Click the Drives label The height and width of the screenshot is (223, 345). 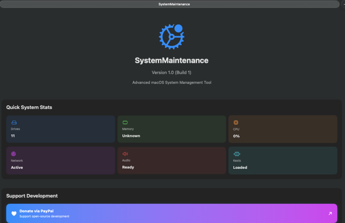point(16,129)
